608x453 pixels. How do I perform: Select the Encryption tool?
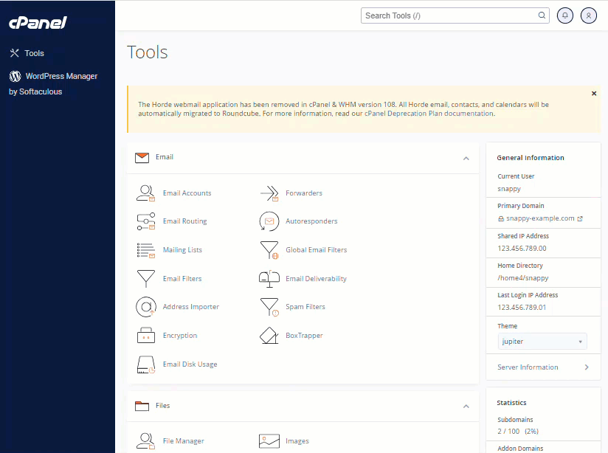tap(179, 335)
